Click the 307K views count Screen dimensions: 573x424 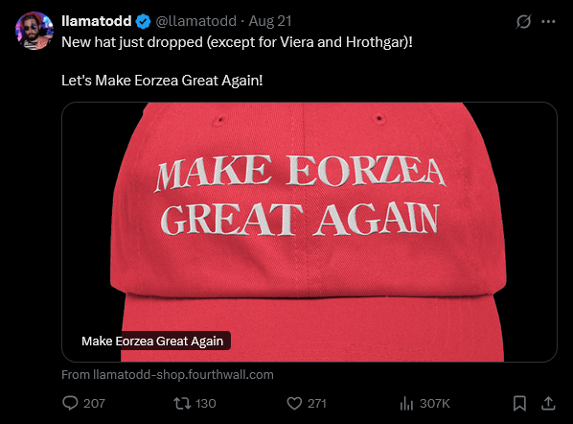pos(434,403)
